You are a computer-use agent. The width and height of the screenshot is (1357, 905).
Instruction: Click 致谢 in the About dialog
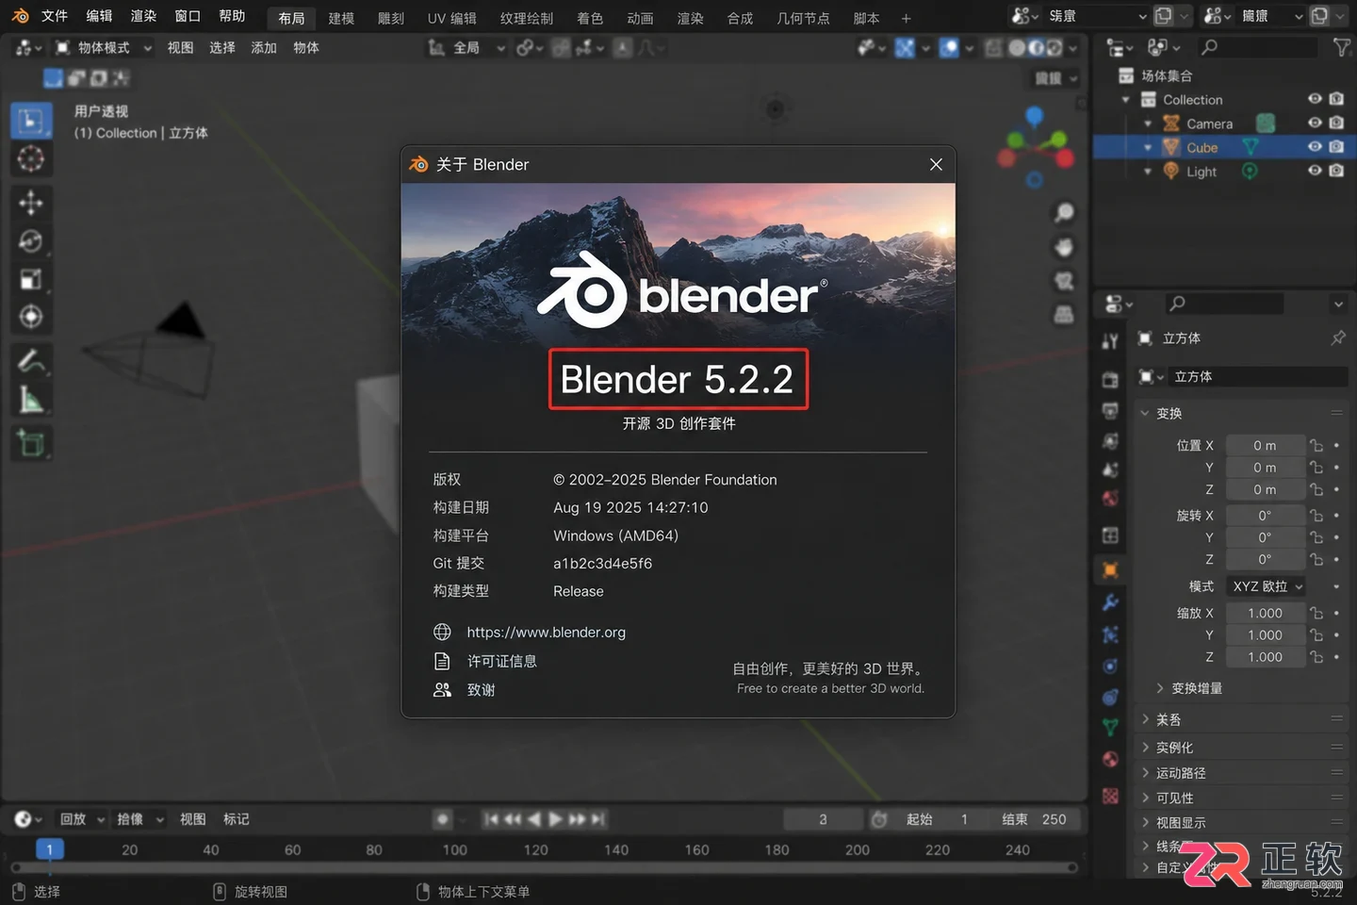pos(481,690)
